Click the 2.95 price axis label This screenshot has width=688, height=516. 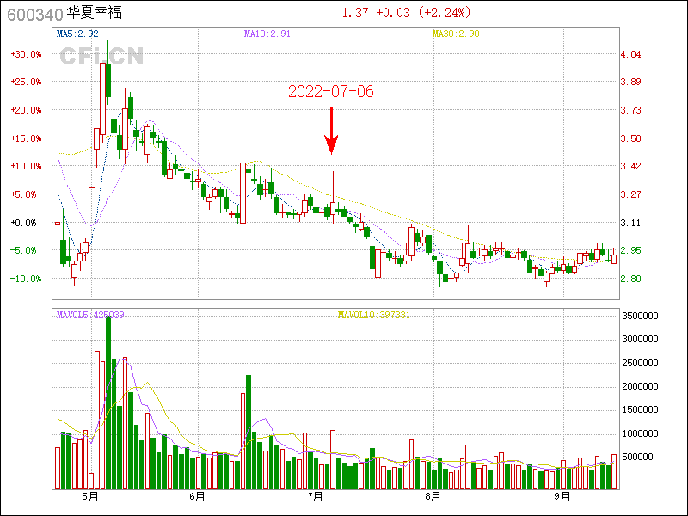coord(631,250)
